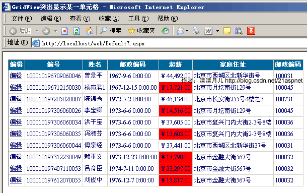This screenshot has width=307, height=193.
Task: Click red salary cell ¥33,297.00
Action: pyautogui.click(x=176, y=168)
